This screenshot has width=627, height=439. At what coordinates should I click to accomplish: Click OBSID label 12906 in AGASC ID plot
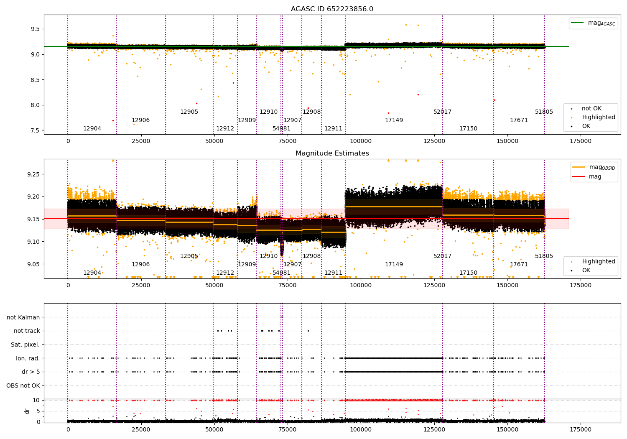(x=140, y=120)
